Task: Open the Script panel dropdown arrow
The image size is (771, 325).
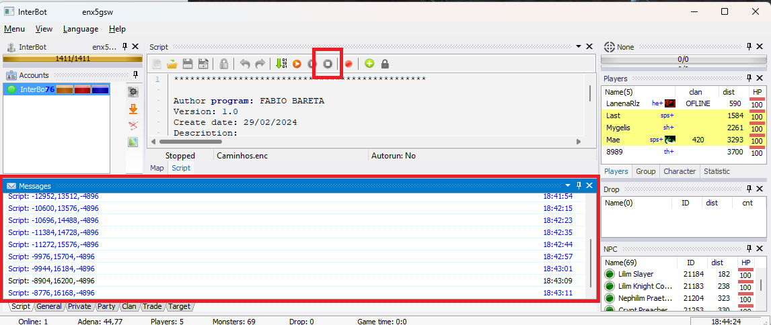Action: click(577, 46)
